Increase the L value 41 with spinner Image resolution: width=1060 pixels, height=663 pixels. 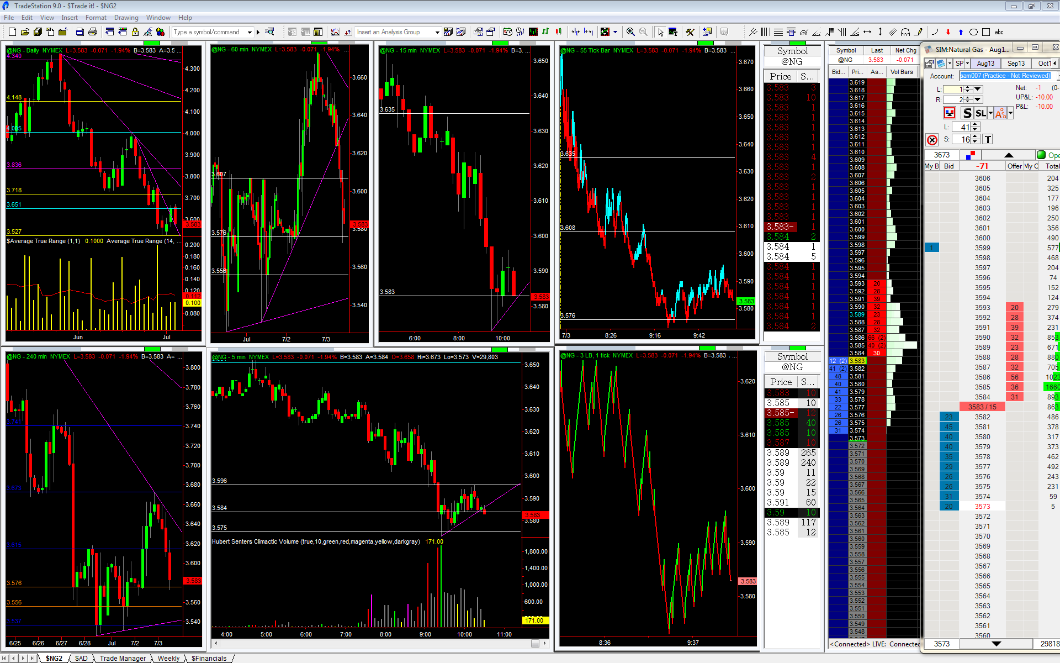[x=975, y=125]
